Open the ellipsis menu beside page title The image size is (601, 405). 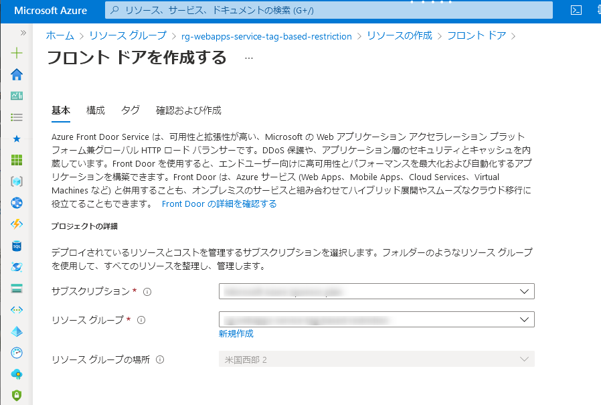[249, 58]
